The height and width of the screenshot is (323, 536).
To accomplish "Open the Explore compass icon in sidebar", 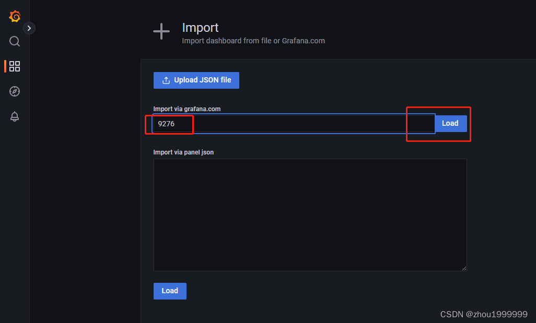I will pyautogui.click(x=14, y=91).
